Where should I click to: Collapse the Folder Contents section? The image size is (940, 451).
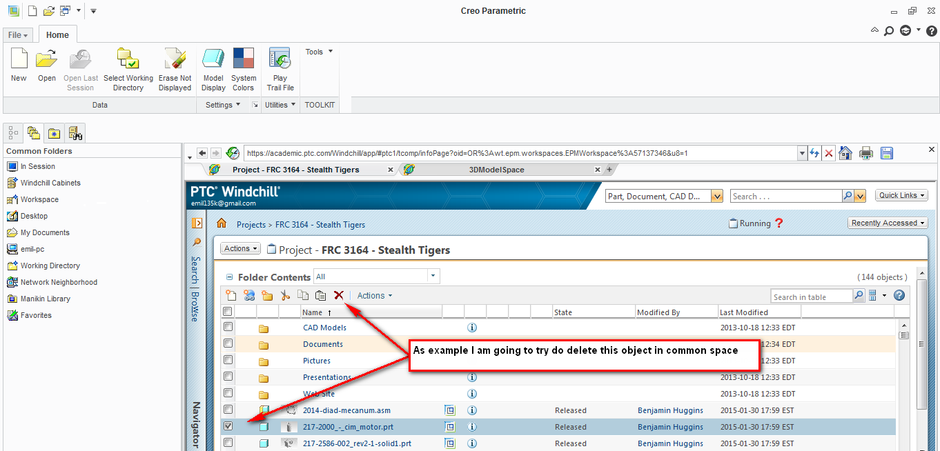click(228, 277)
